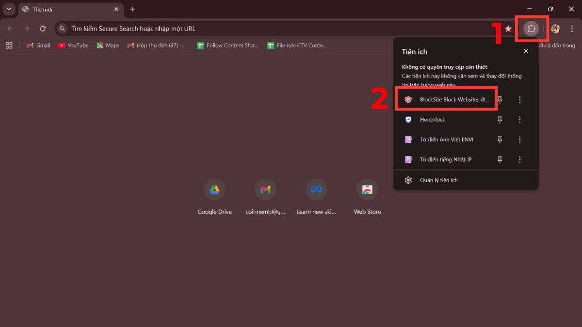Open the Gmail bookmark
Screen dimensions: 582x327
point(37,45)
